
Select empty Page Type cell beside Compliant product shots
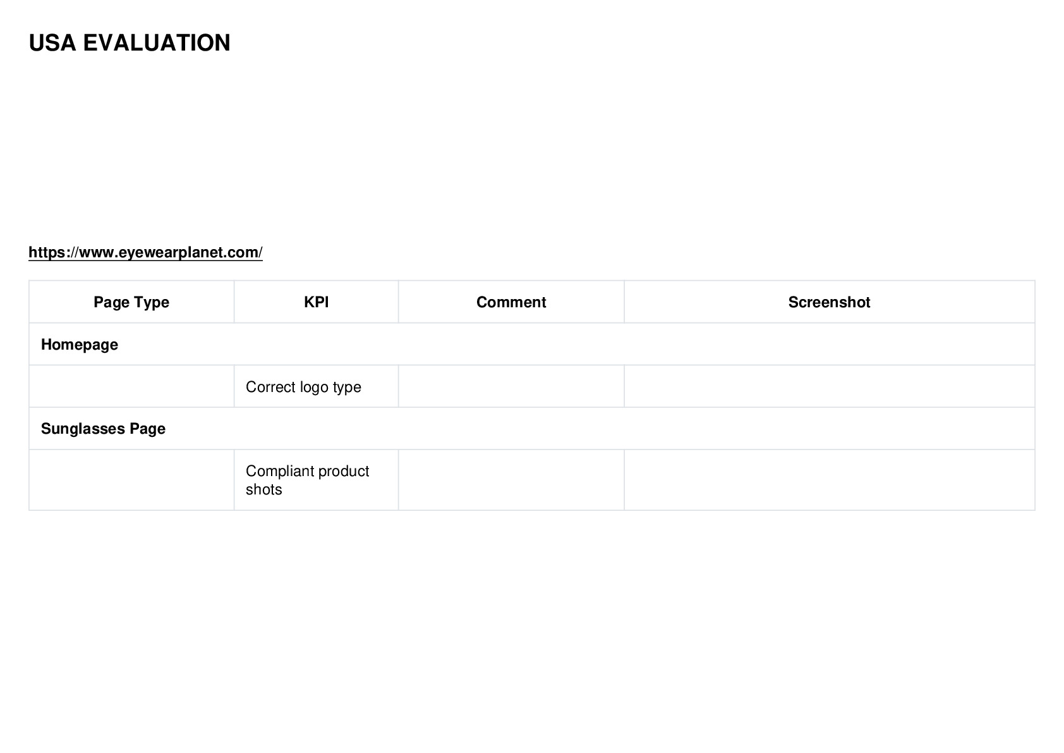(x=131, y=480)
